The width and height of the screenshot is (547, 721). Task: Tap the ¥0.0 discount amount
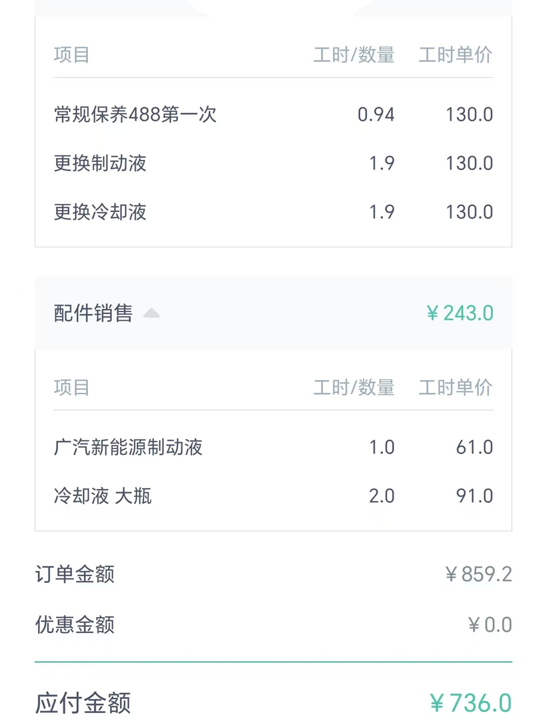[490, 625]
